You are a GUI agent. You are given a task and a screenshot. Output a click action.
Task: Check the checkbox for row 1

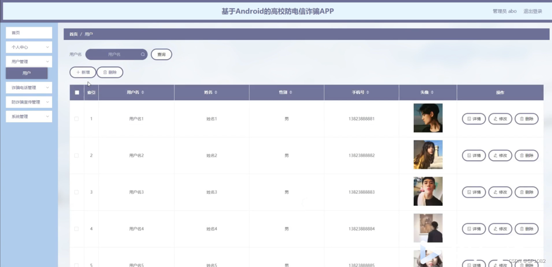(x=77, y=119)
